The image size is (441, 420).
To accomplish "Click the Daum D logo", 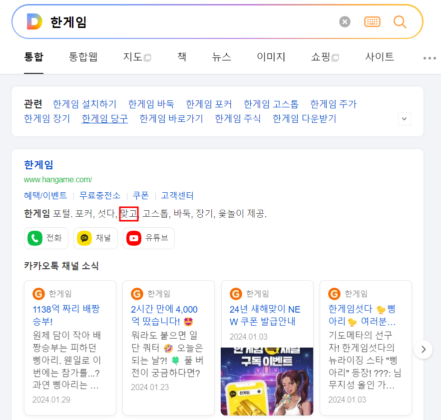I will point(34,21).
